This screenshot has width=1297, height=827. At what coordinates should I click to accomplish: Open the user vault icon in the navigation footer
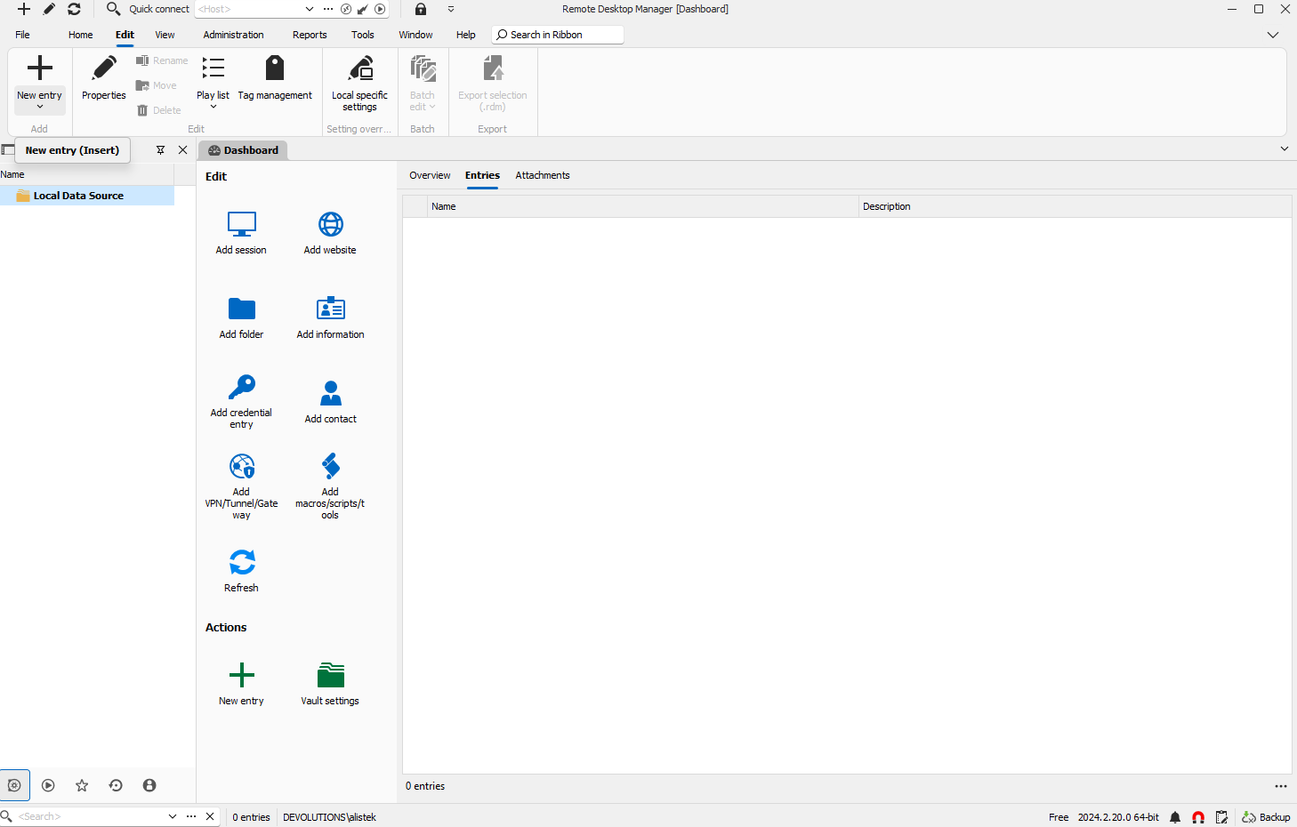[149, 785]
